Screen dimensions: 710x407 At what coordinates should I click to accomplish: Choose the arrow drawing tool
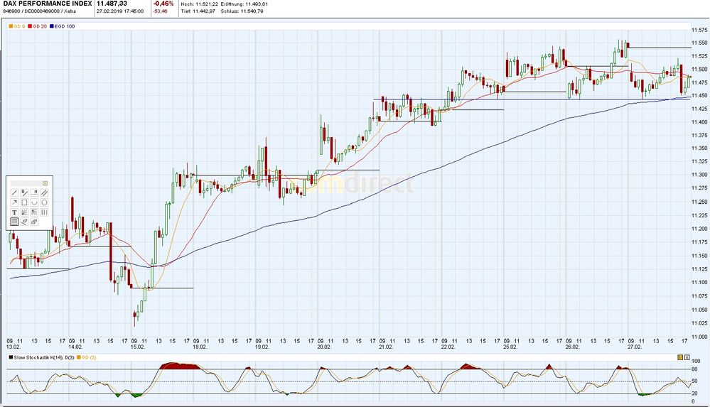[x=14, y=202]
